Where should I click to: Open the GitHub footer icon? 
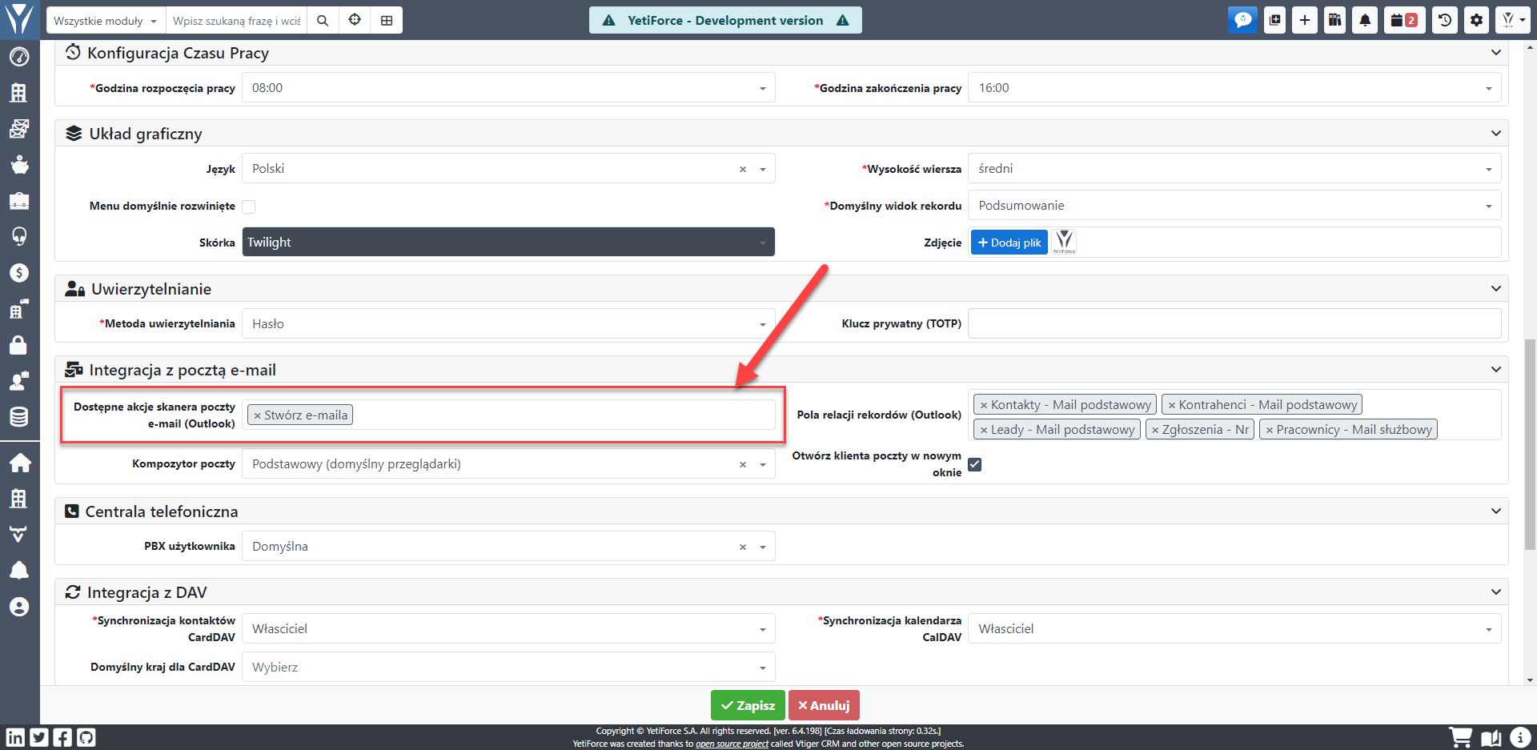coord(86,737)
